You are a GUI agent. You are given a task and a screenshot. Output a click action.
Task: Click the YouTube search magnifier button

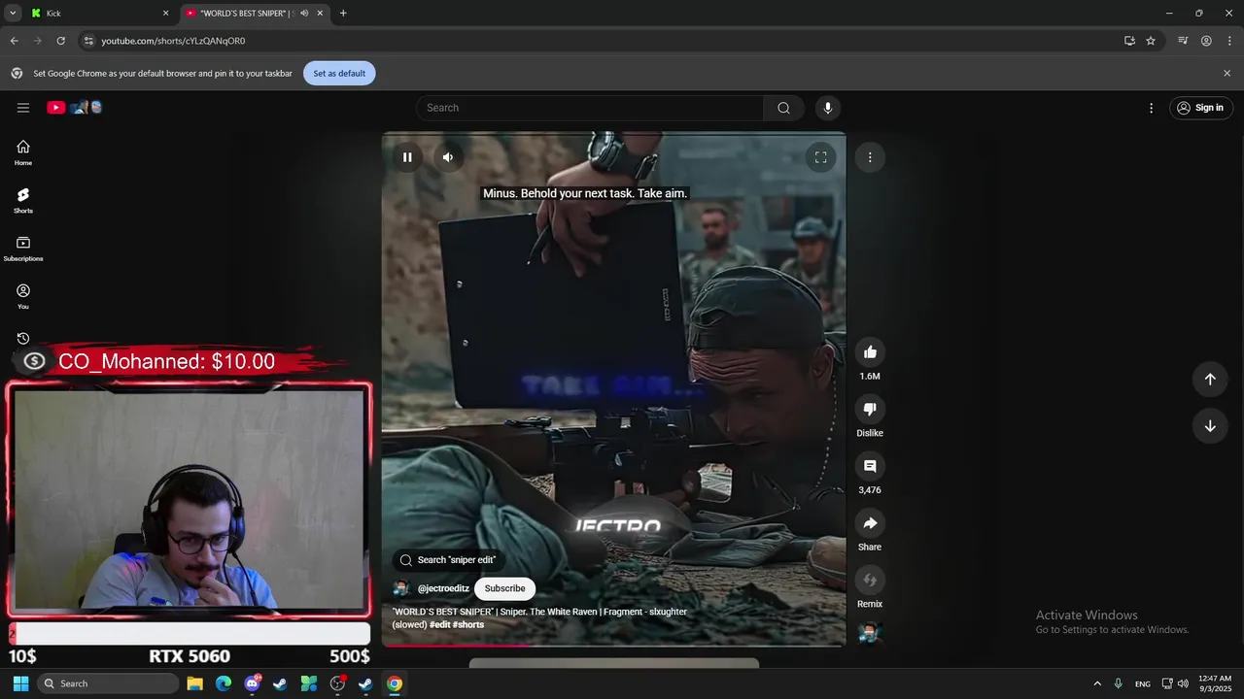pos(783,108)
